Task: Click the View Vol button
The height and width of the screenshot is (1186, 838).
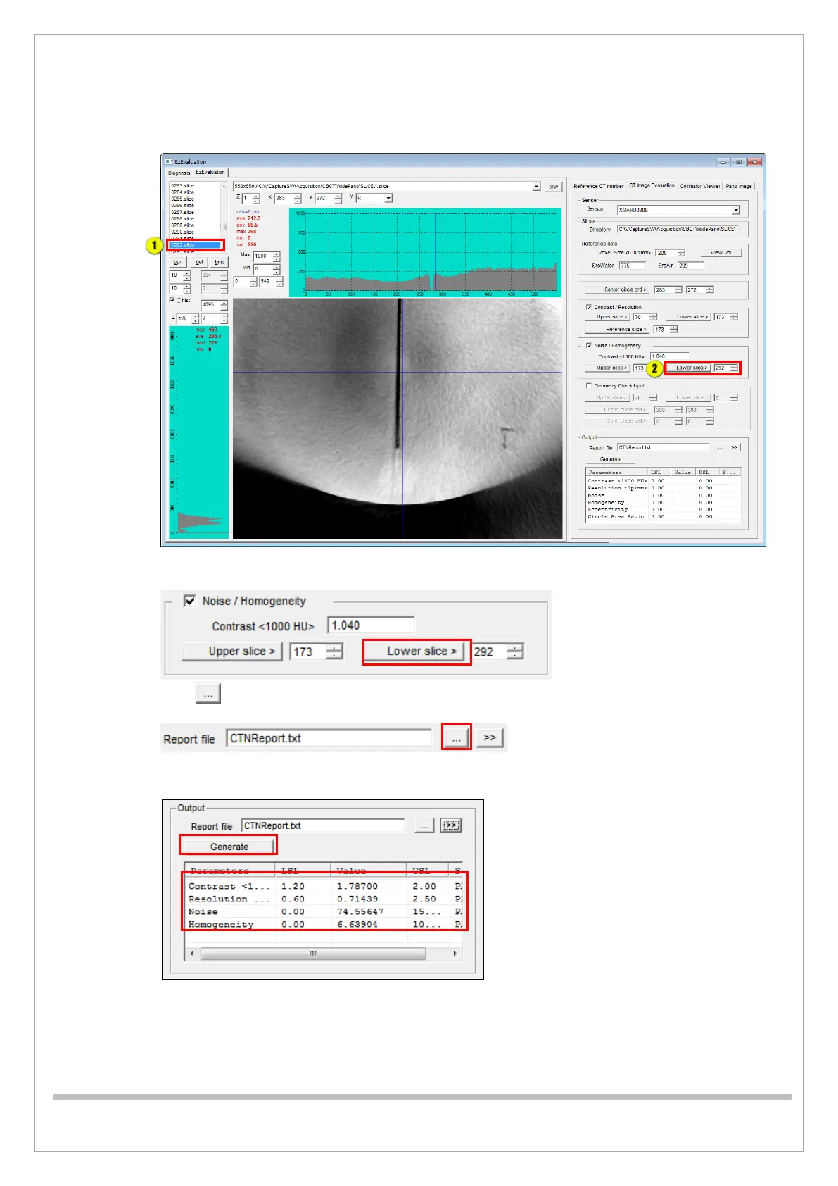Action: (720, 252)
